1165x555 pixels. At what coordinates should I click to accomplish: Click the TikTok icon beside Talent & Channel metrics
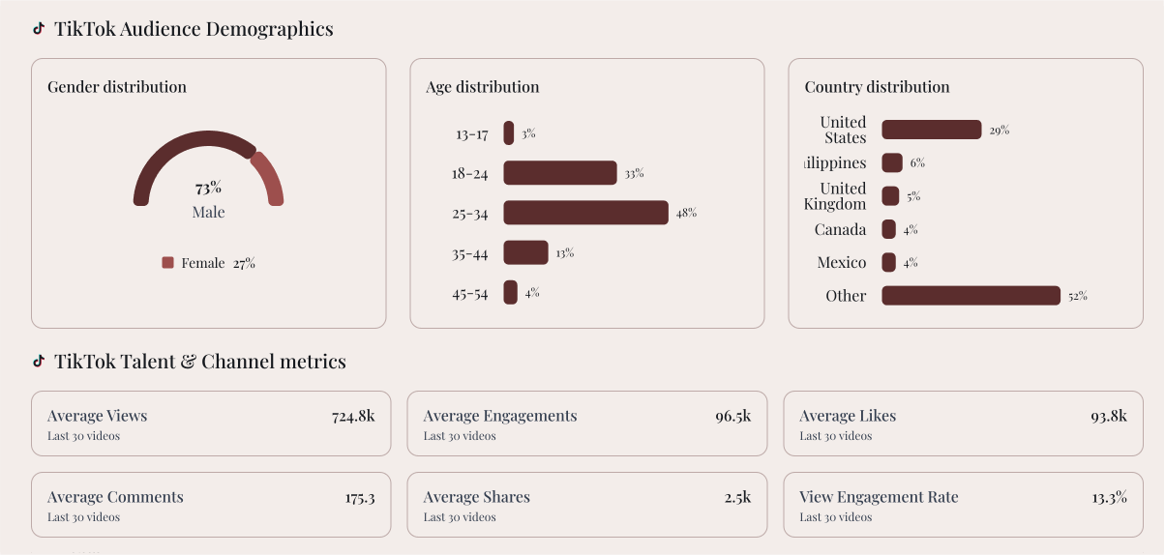point(39,362)
